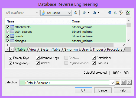Image resolution: width=136 pixels, height=98 pixels.
Task: Click the horizontal scrollbar left arrow
Action: [7, 45]
